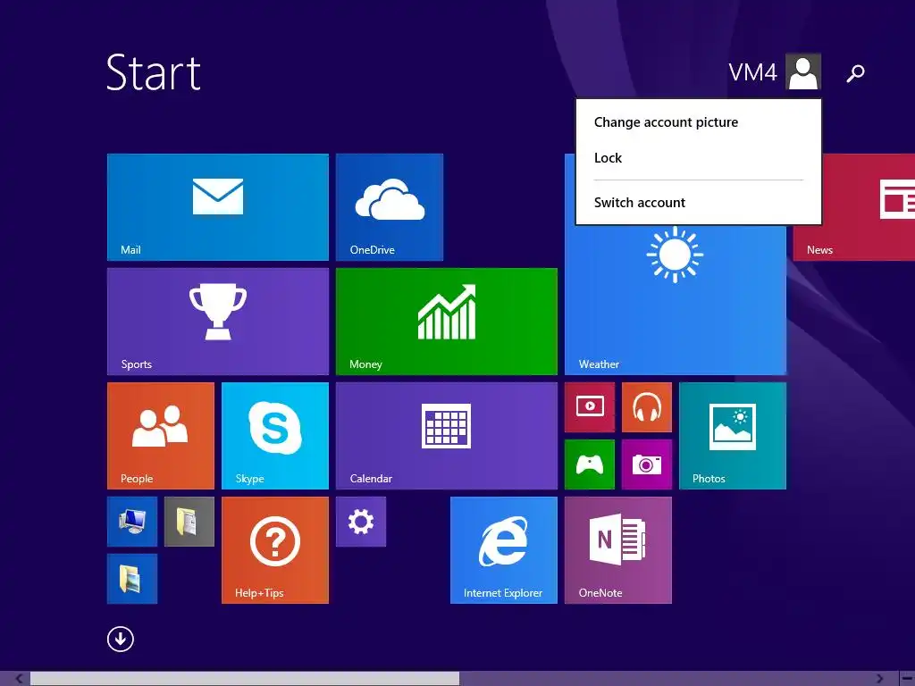Open the Skype tile
The height and width of the screenshot is (686, 915).
(275, 435)
